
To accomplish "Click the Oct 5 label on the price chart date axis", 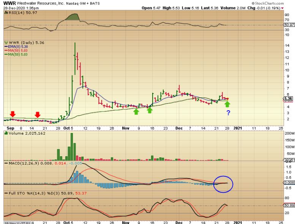I will [x=68, y=128].
